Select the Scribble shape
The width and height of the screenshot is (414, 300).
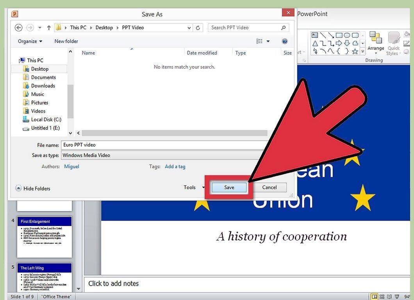[x=315, y=51]
